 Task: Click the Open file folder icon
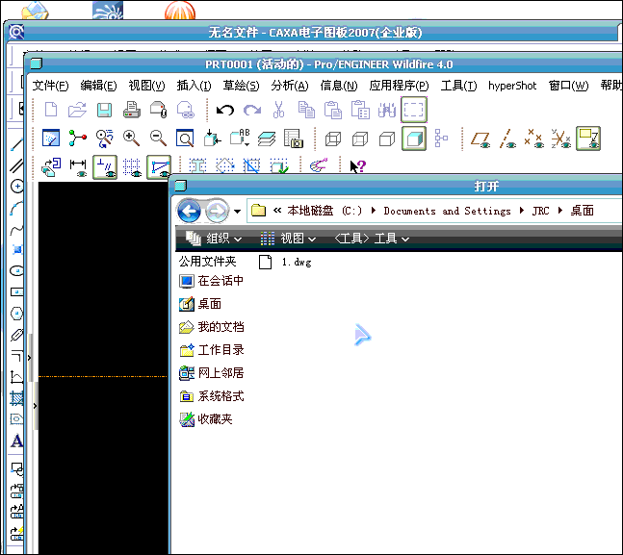77,110
